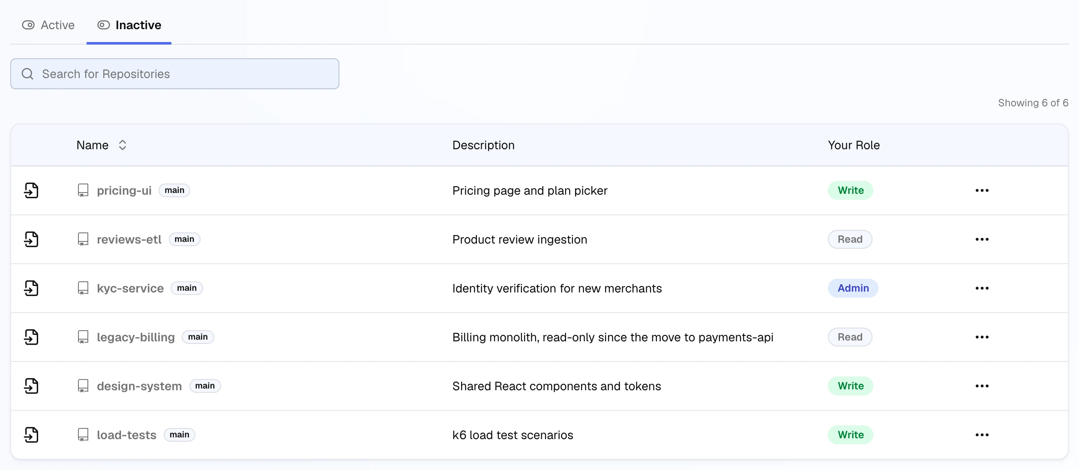Click the repository icon beside kyc-service
This screenshot has height=470, width=1079.
(x=83, y=288)
